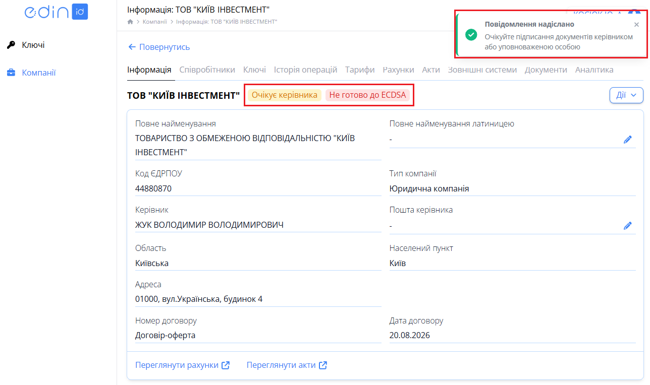Click the Компанії breadcrumb link

coord(154,22)
